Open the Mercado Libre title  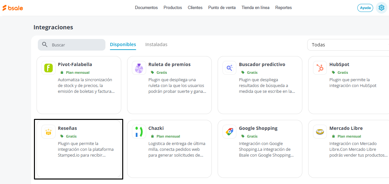(x=346, y=128)
